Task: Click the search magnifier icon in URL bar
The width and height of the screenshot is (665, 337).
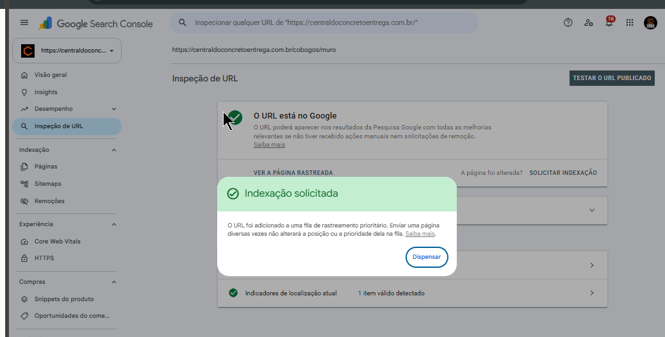Action: 183,22
